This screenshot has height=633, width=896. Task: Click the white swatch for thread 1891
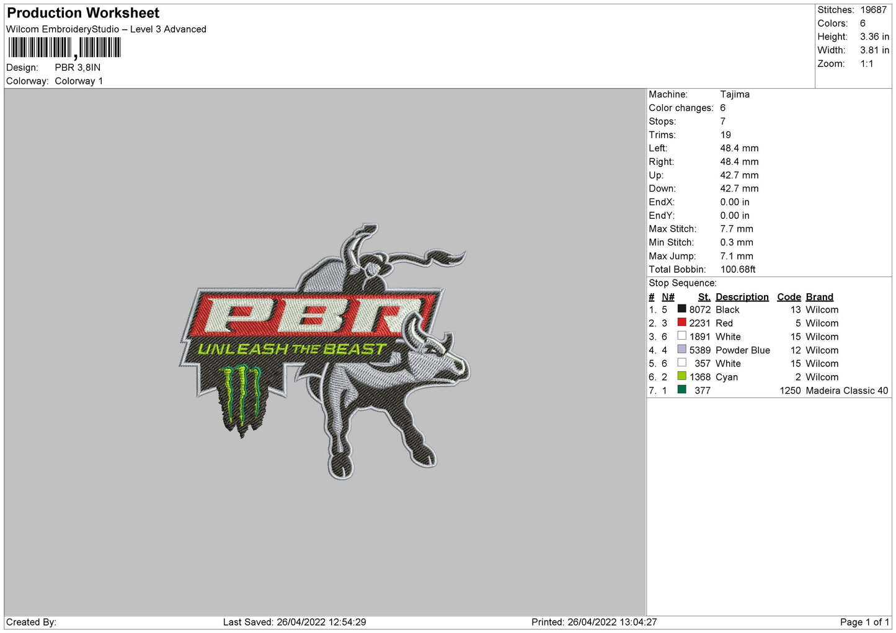click(x=681, y=336)
